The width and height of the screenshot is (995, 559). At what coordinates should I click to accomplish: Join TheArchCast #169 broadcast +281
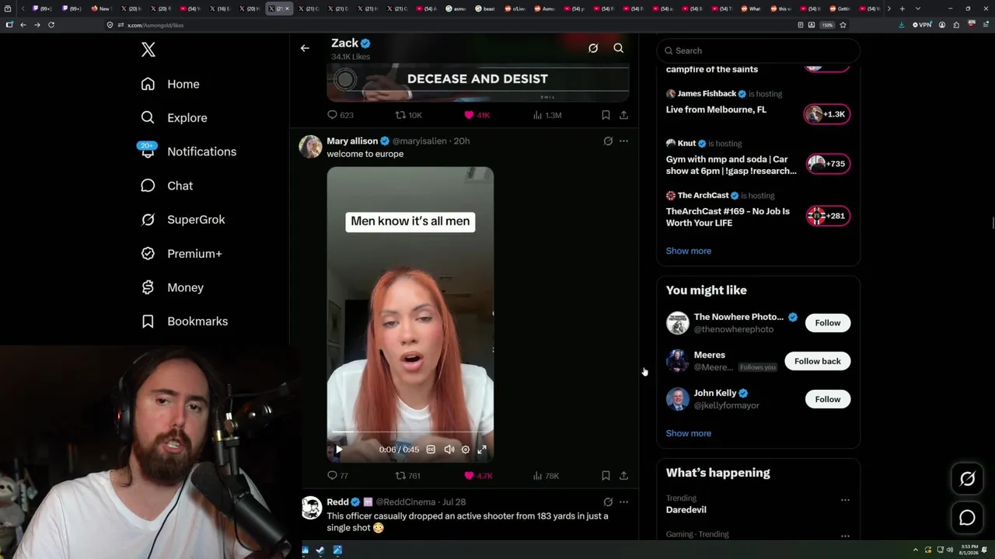coord(827,216)
